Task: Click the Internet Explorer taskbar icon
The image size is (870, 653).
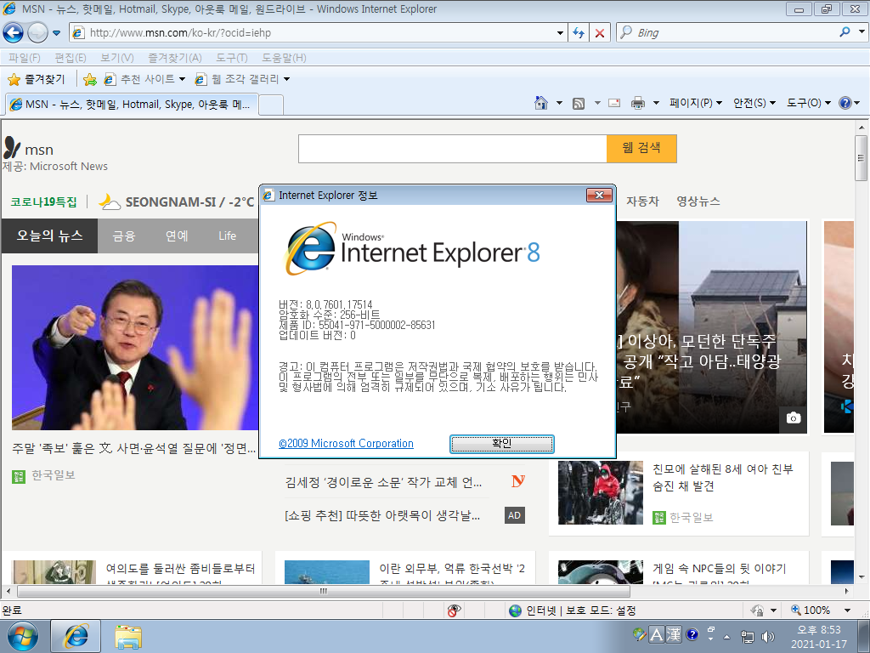Action: tap(76, 636)
